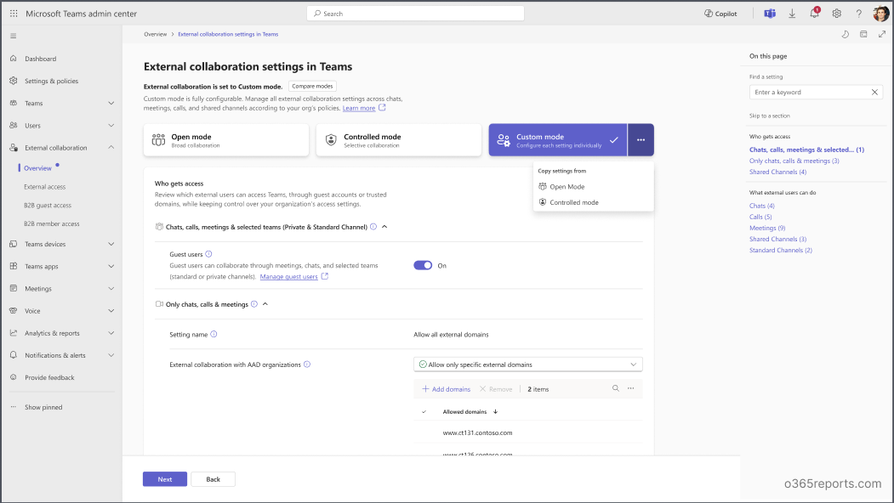Click the help question mark icon
Screen dimensions: 894x503
coord(858,14)
